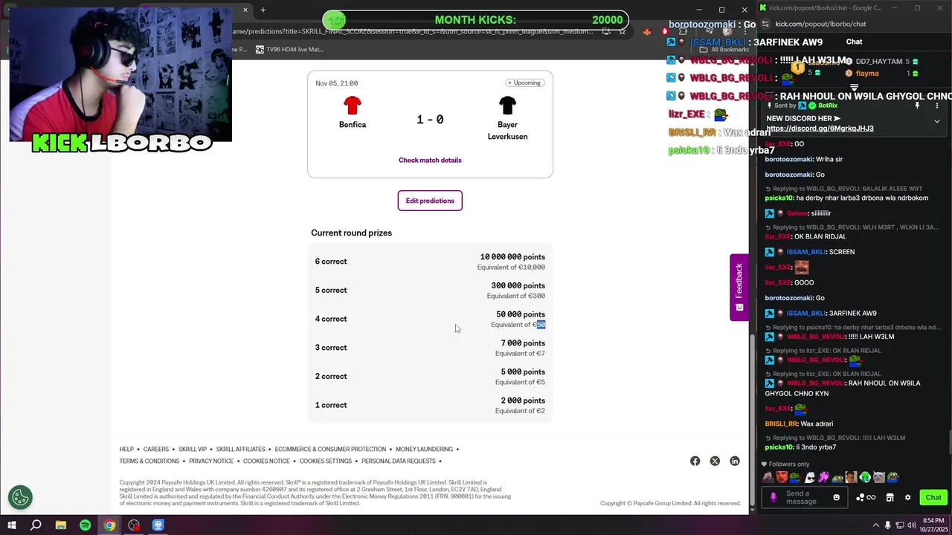This screenshot has height=535, width=952.
Task: Open the emoji picker smiley icon
Action: pos(836,498)
